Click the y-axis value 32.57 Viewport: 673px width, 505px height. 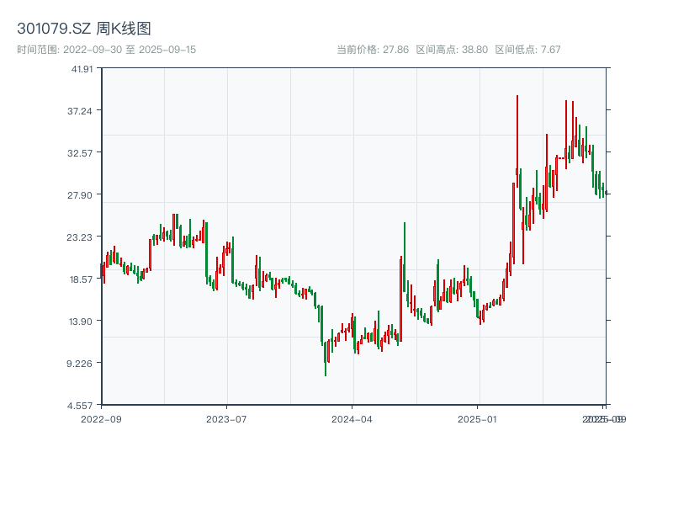(x=80, y=153)
